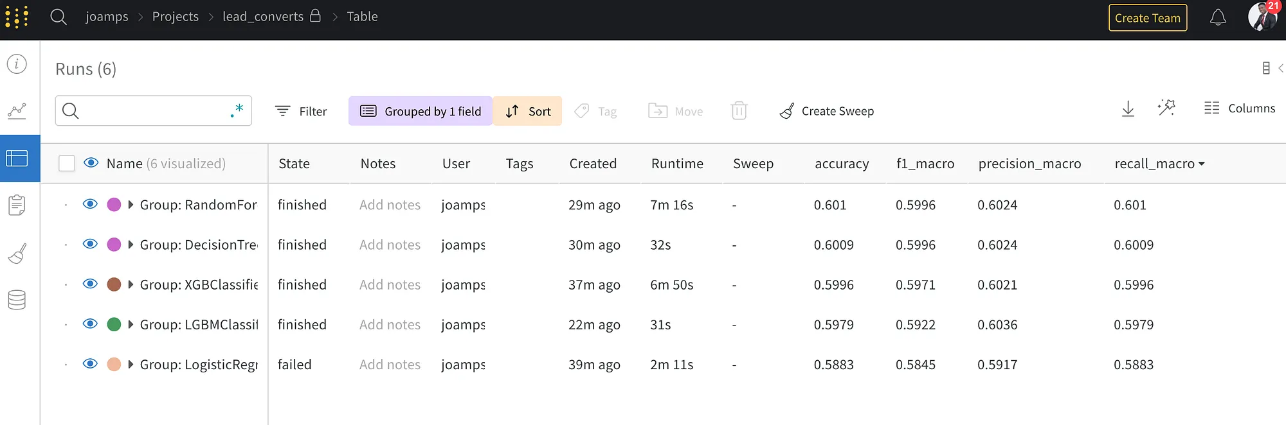Open the Filter menu
Screen dimensions: 1286x425
click(x=301, y=111)
